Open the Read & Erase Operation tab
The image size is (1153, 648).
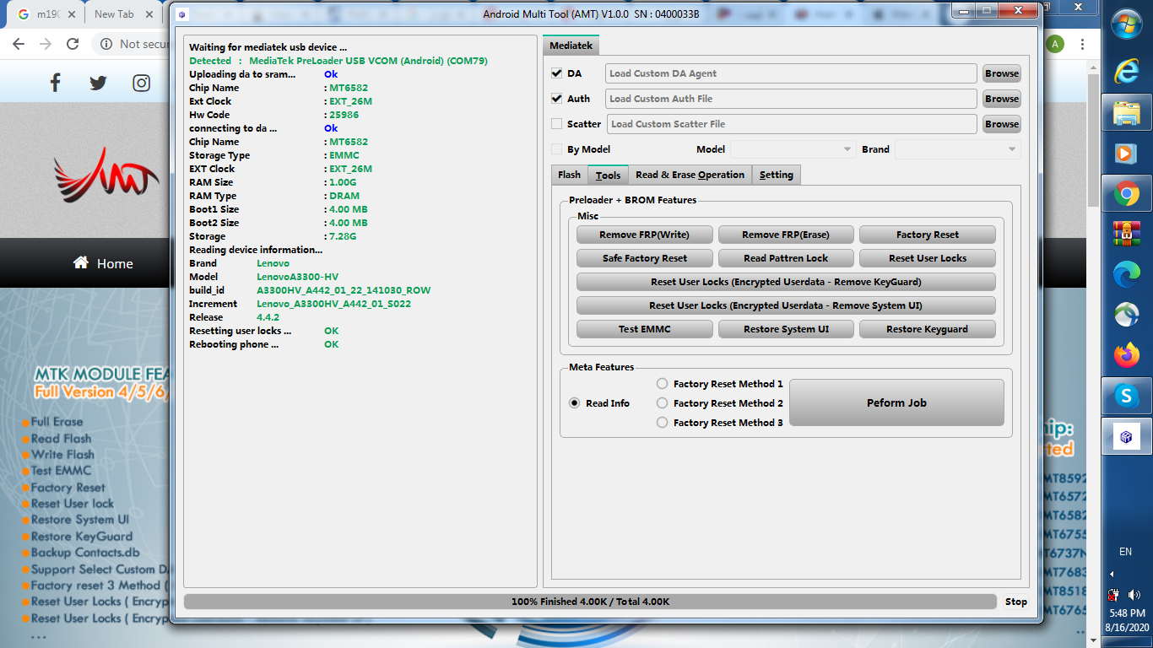[x=690, y=175]
